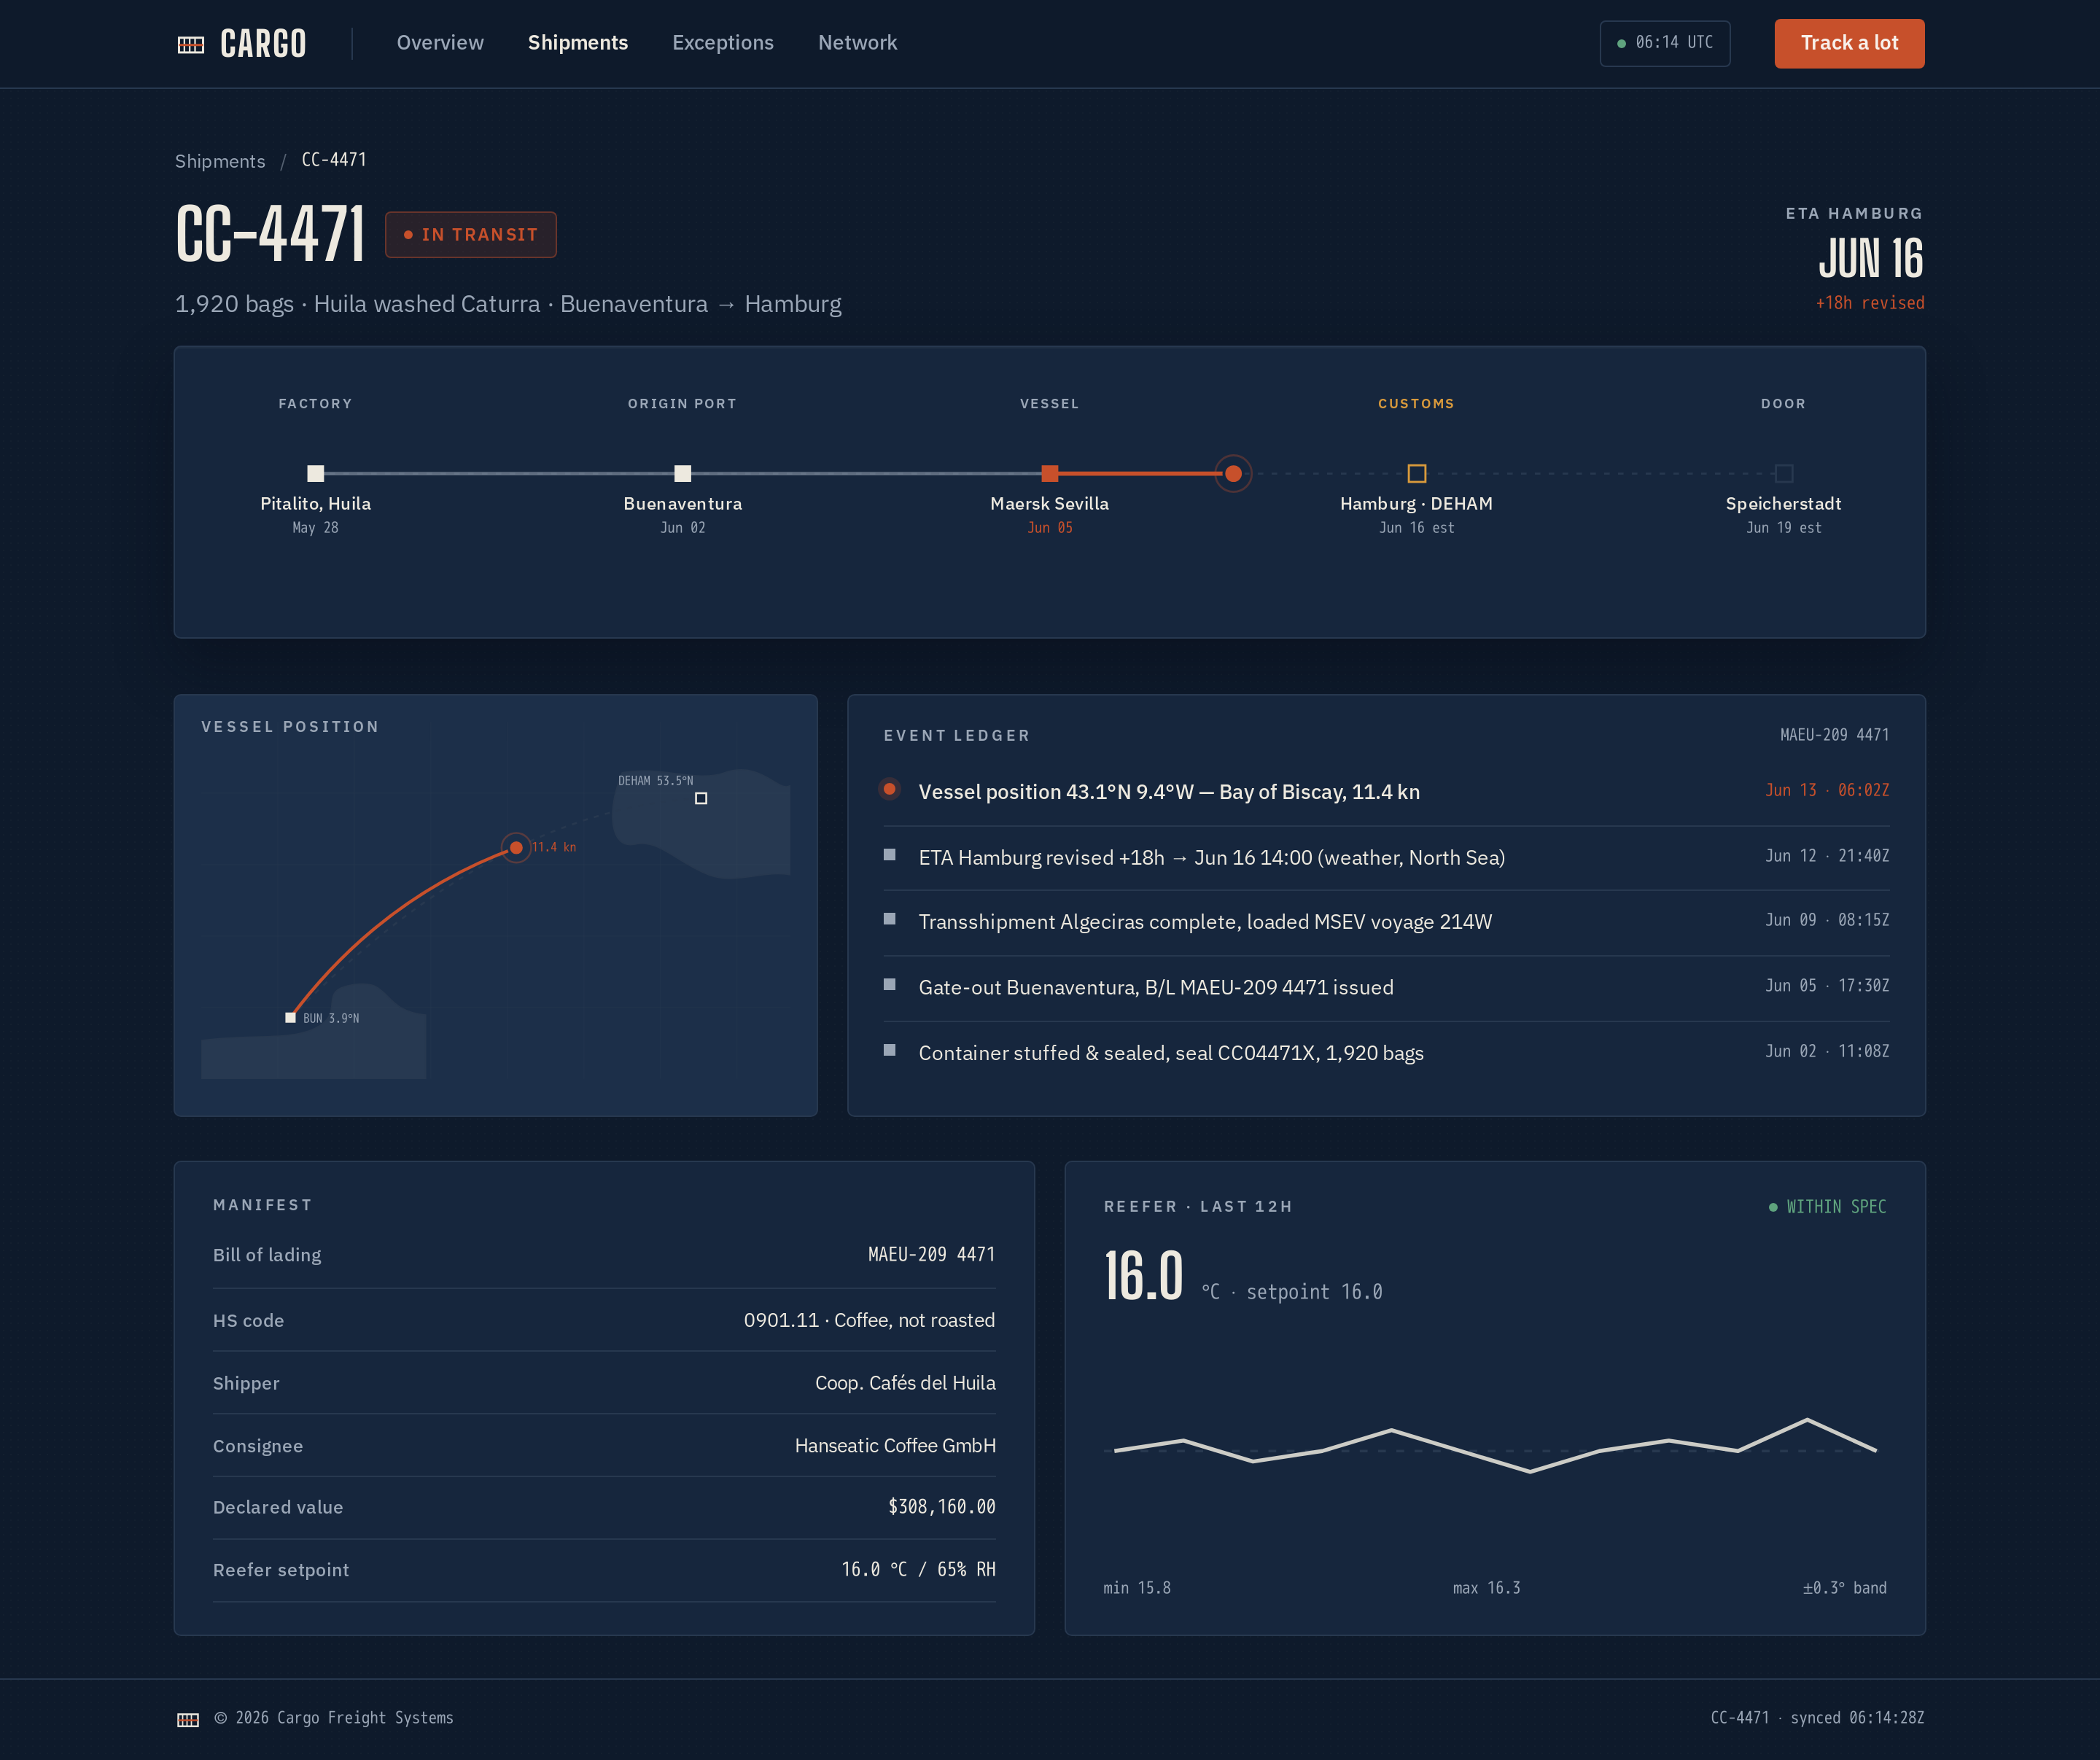2100x1760 pixels.
Task: Select the Pitalito, Huila factory marker
Action: tap(316, 473)
